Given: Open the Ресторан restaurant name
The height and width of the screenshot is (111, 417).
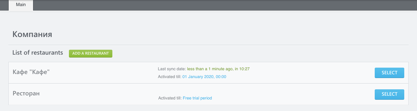Looking at the screenshot, I should pyautogui.click(x=26, y=93).
